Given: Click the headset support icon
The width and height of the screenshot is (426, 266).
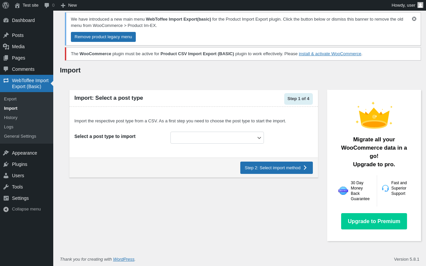Looking at the screenshot, I should [x=385, y=188].
